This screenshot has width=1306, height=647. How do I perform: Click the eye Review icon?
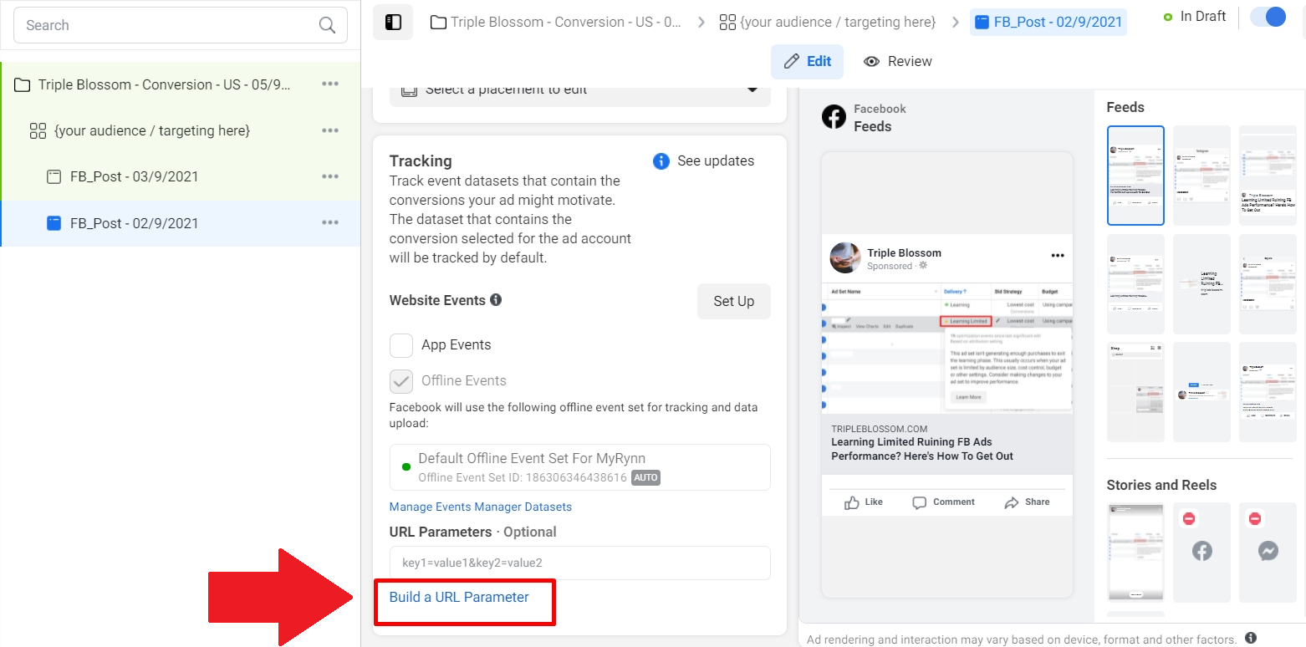(872, 62)
